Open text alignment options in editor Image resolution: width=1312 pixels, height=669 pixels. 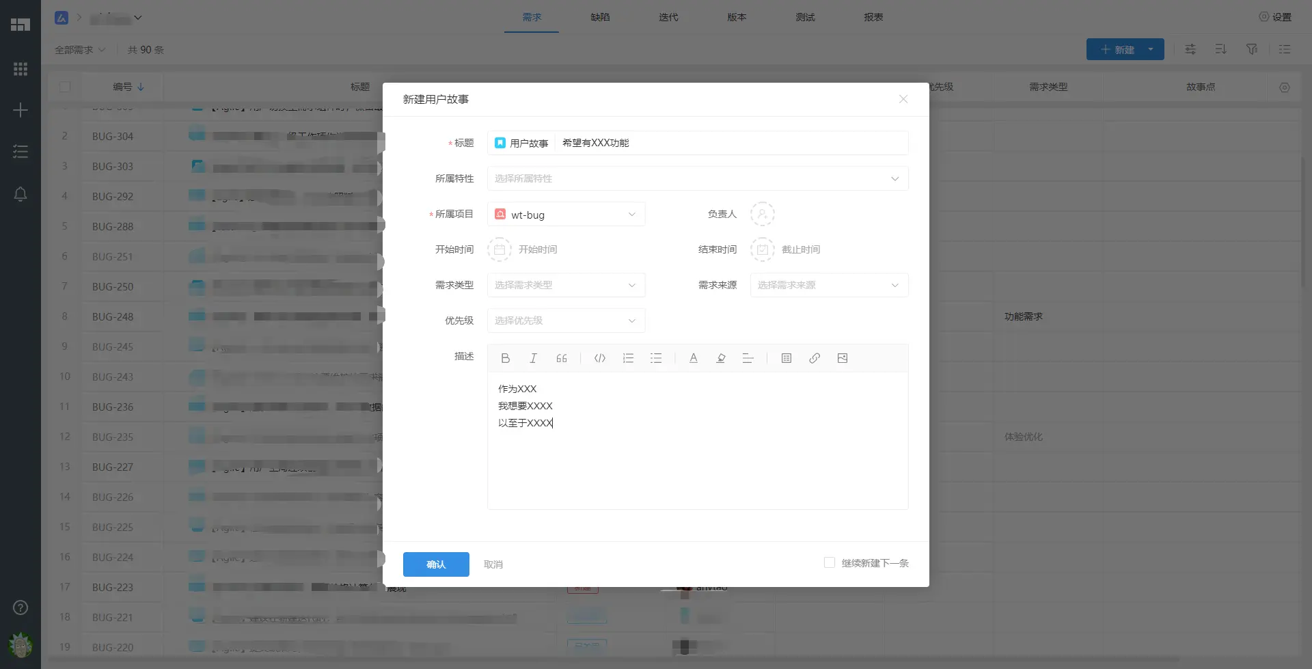point(748,358)
